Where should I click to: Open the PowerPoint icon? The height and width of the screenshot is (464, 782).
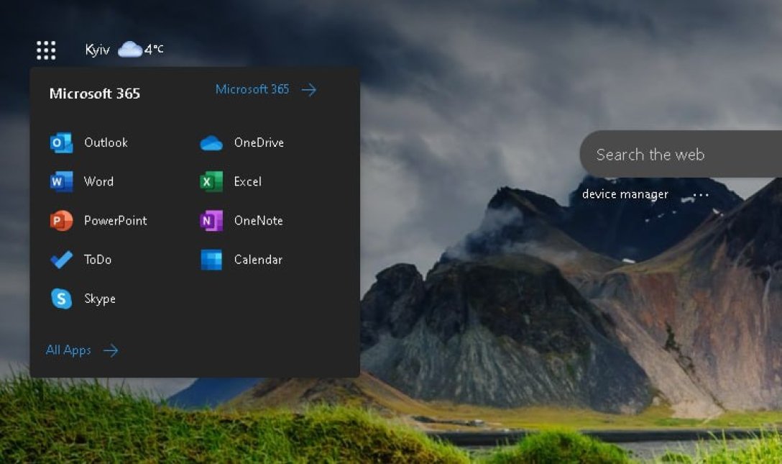tap(61, 221)
